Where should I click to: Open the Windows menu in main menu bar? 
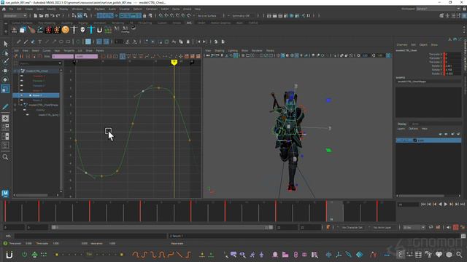click(77, 9)
